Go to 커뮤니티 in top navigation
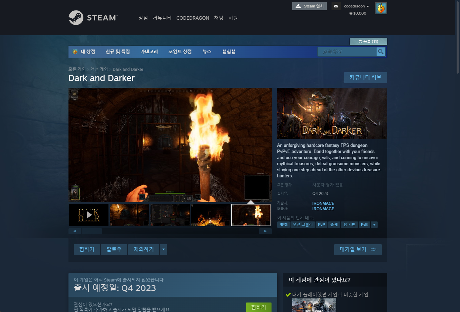The image size is (460, 312). (162, 18)
